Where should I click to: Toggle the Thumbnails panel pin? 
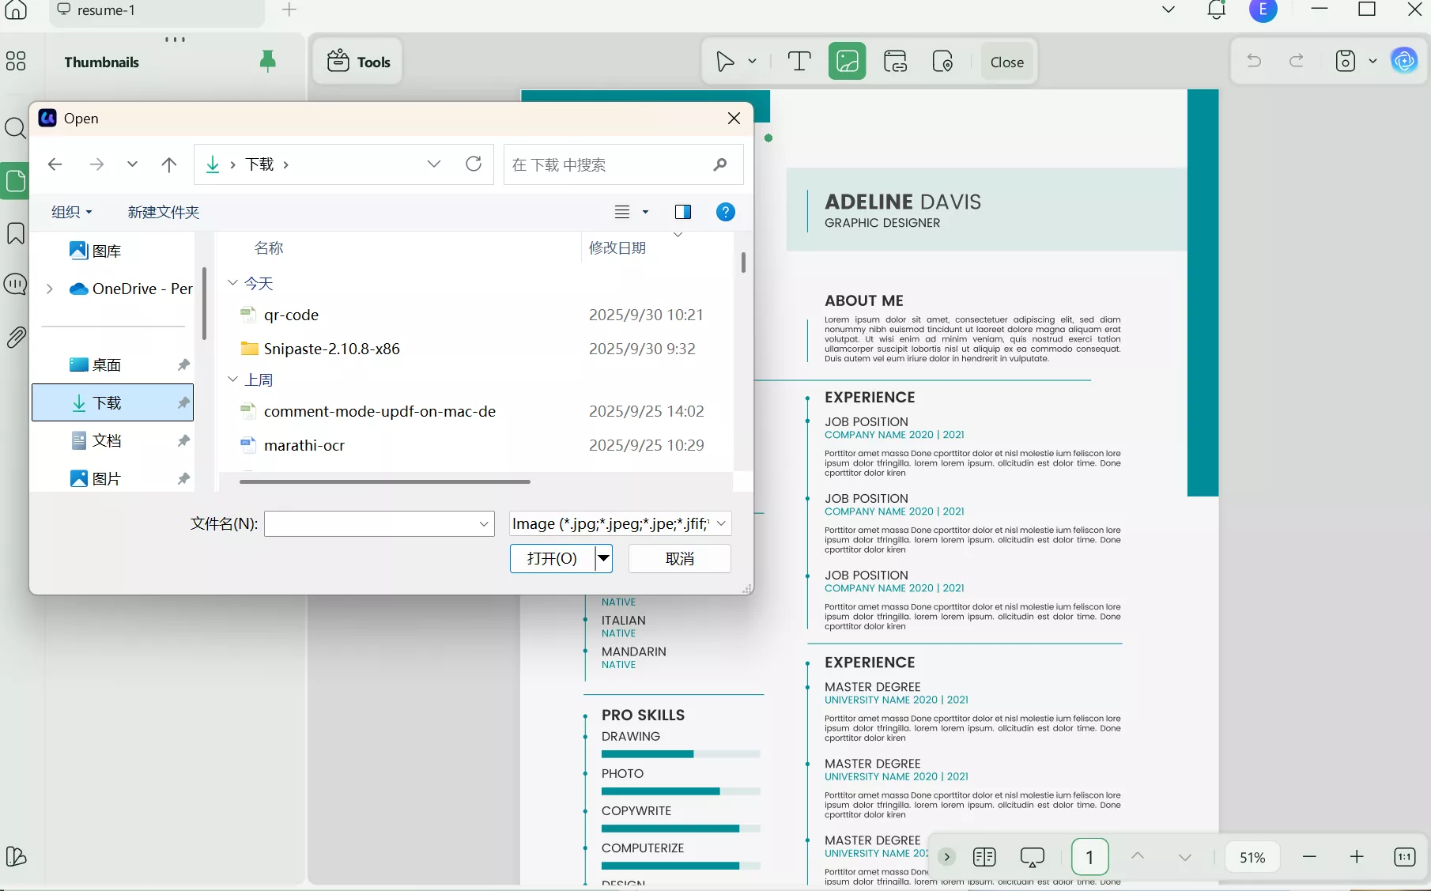click(268, 61)
